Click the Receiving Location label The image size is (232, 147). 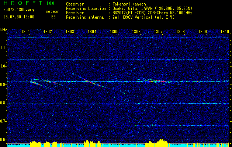click(86, 8)
